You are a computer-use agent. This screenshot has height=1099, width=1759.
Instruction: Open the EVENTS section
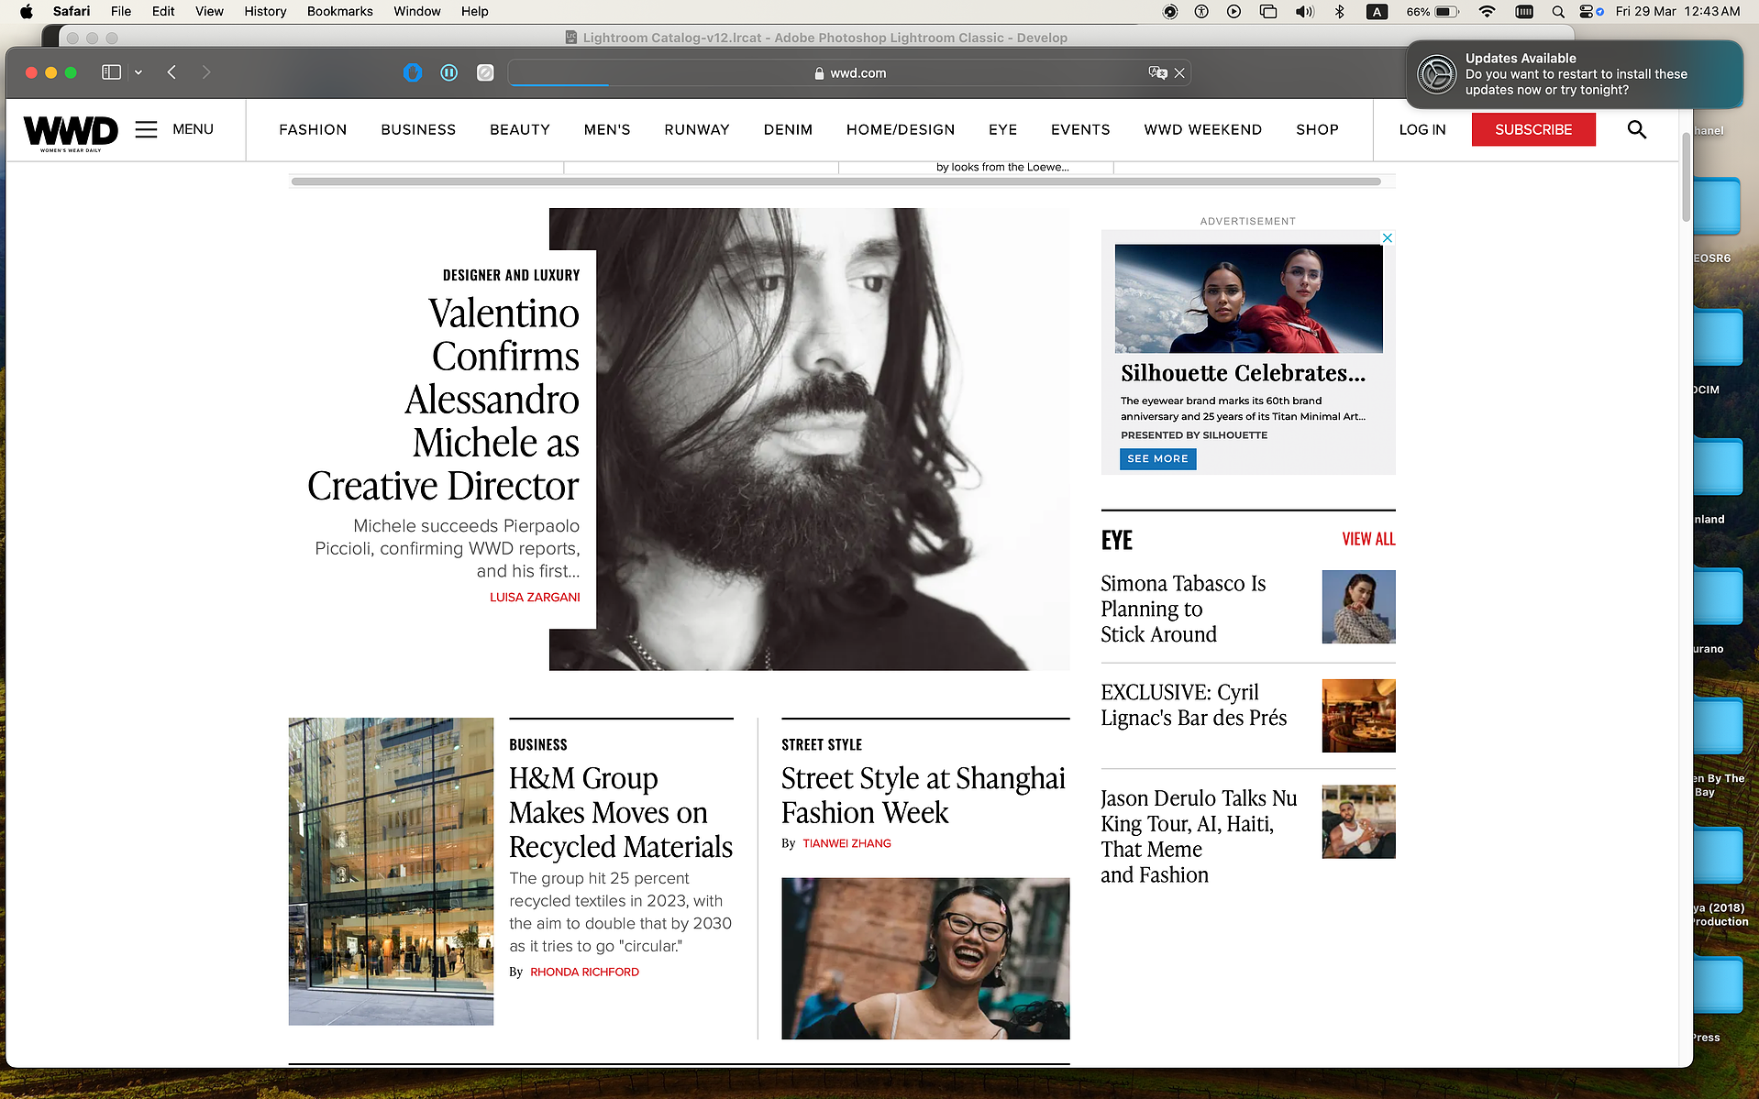click(x=1080, y=129)
